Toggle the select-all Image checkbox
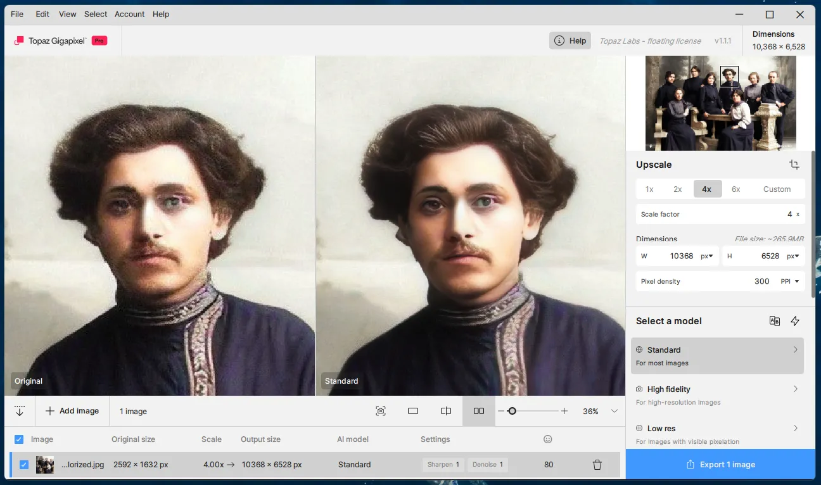This screenshot has height=485, width=821. tap(19, 439)
